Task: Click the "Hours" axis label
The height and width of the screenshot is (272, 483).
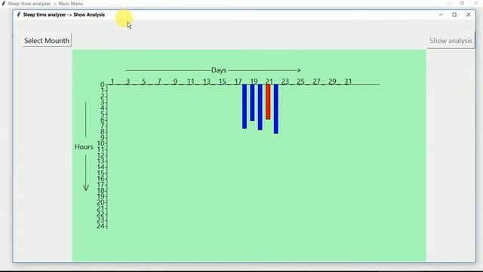Action: (84, 147)
